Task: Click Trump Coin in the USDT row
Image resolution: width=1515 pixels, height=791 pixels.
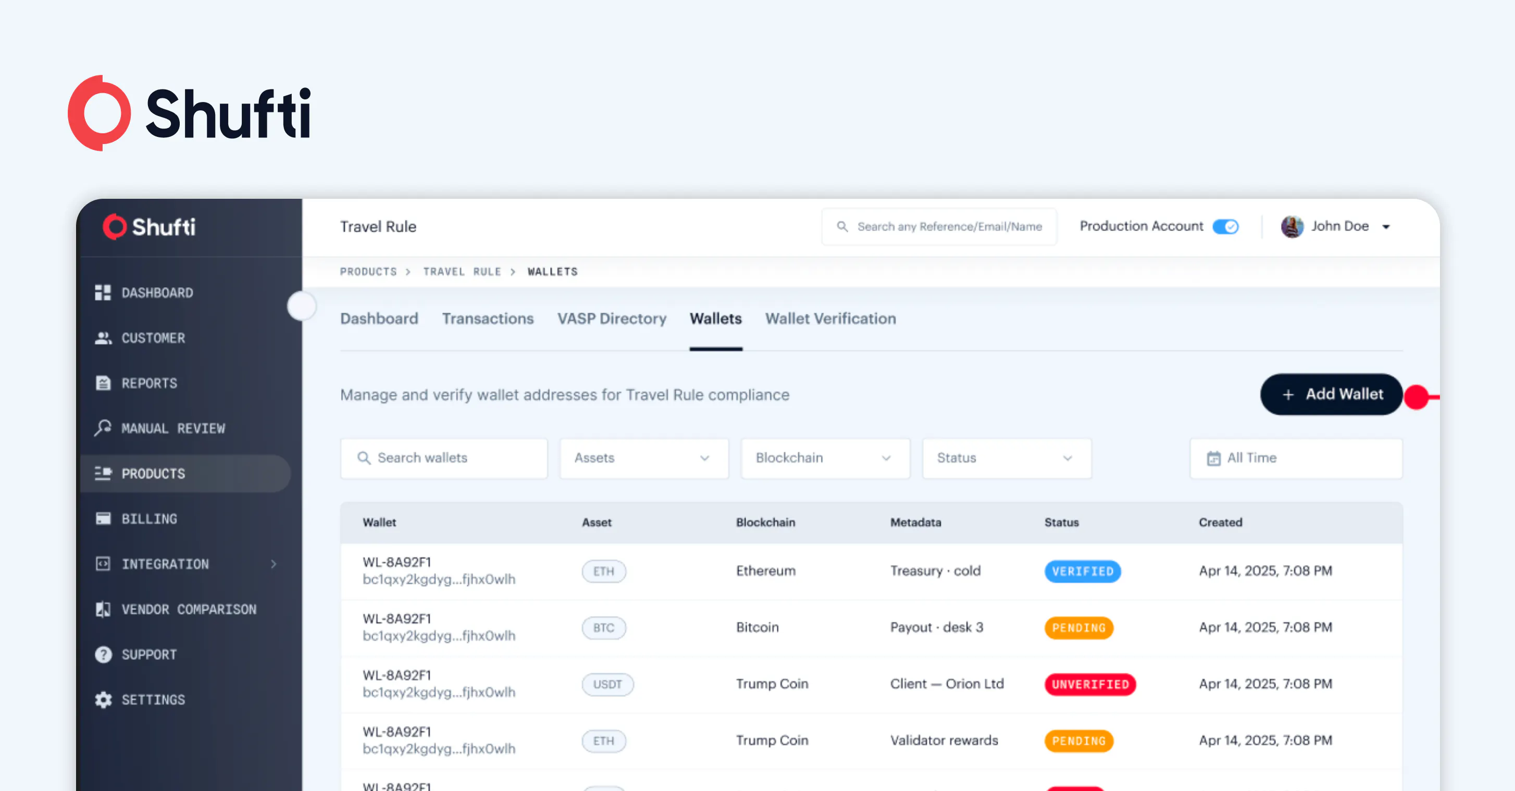Action: point(772,683)
